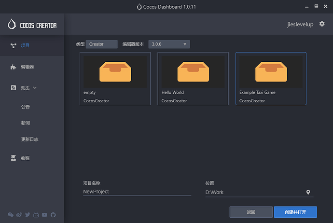Click the 创建并打开 button
Screen dimensions: 333x223
[x=295, y=212]
